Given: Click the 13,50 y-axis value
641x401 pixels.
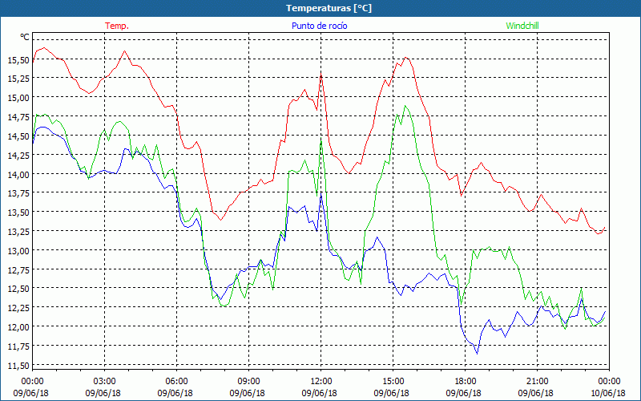Looking at the screenshot, I should pos(18,212).
